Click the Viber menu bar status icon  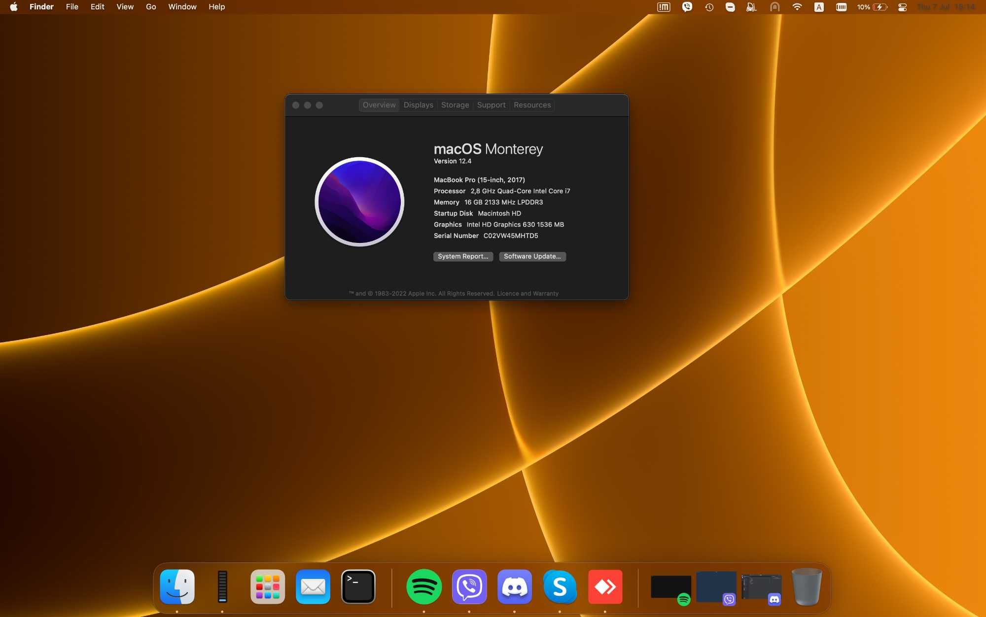point(687,7)
